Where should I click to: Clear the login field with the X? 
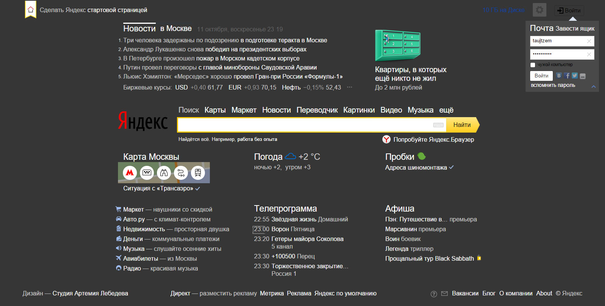(589, 41)
